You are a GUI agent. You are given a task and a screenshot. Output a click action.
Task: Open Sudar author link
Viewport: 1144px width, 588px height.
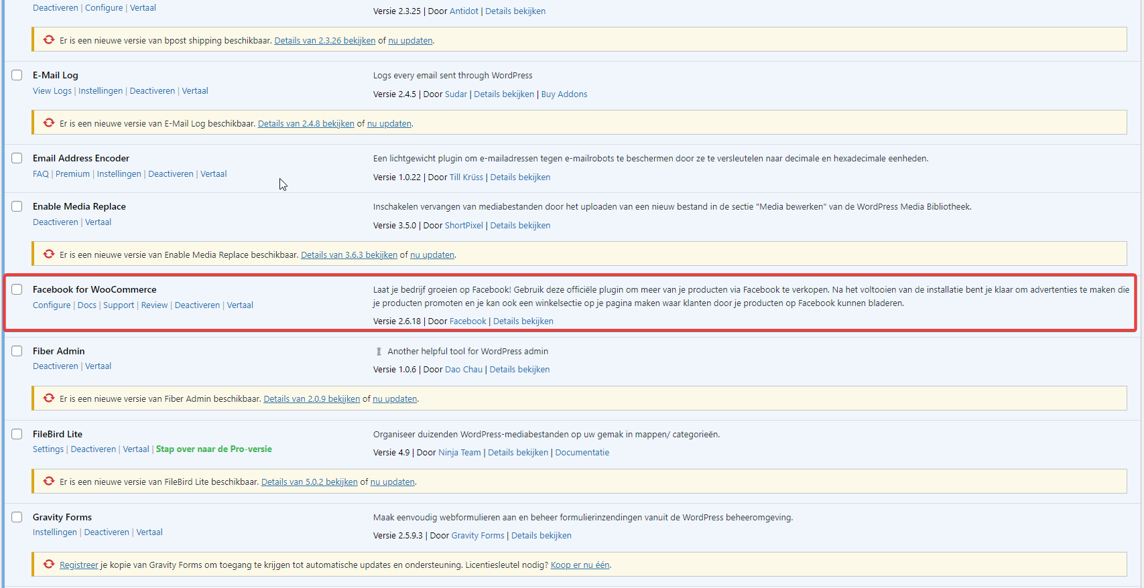tap(456, 94)
